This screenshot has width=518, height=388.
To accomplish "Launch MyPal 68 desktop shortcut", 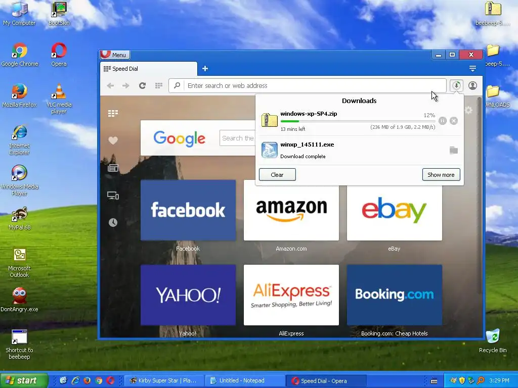I will click(19, 218).
